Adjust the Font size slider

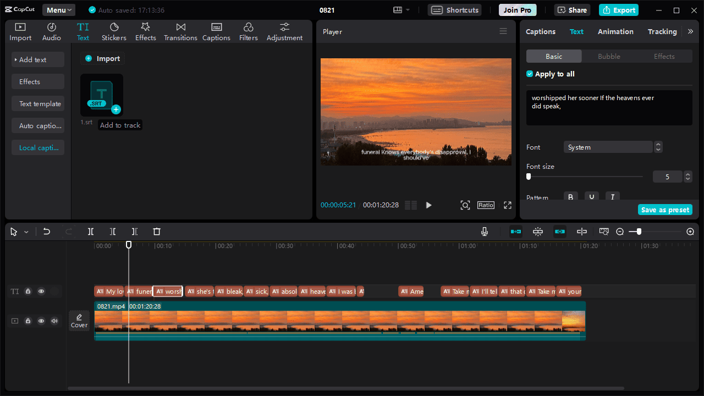(529, 177)
